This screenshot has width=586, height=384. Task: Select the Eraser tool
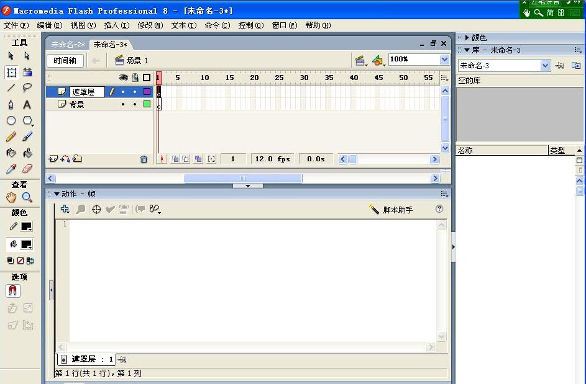tap(27, 169)
